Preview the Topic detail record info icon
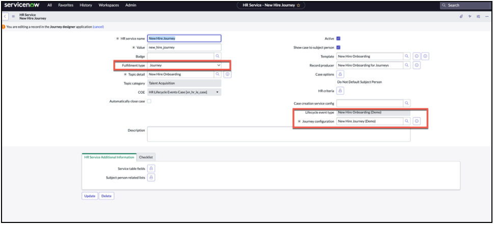 click(227, 74)
